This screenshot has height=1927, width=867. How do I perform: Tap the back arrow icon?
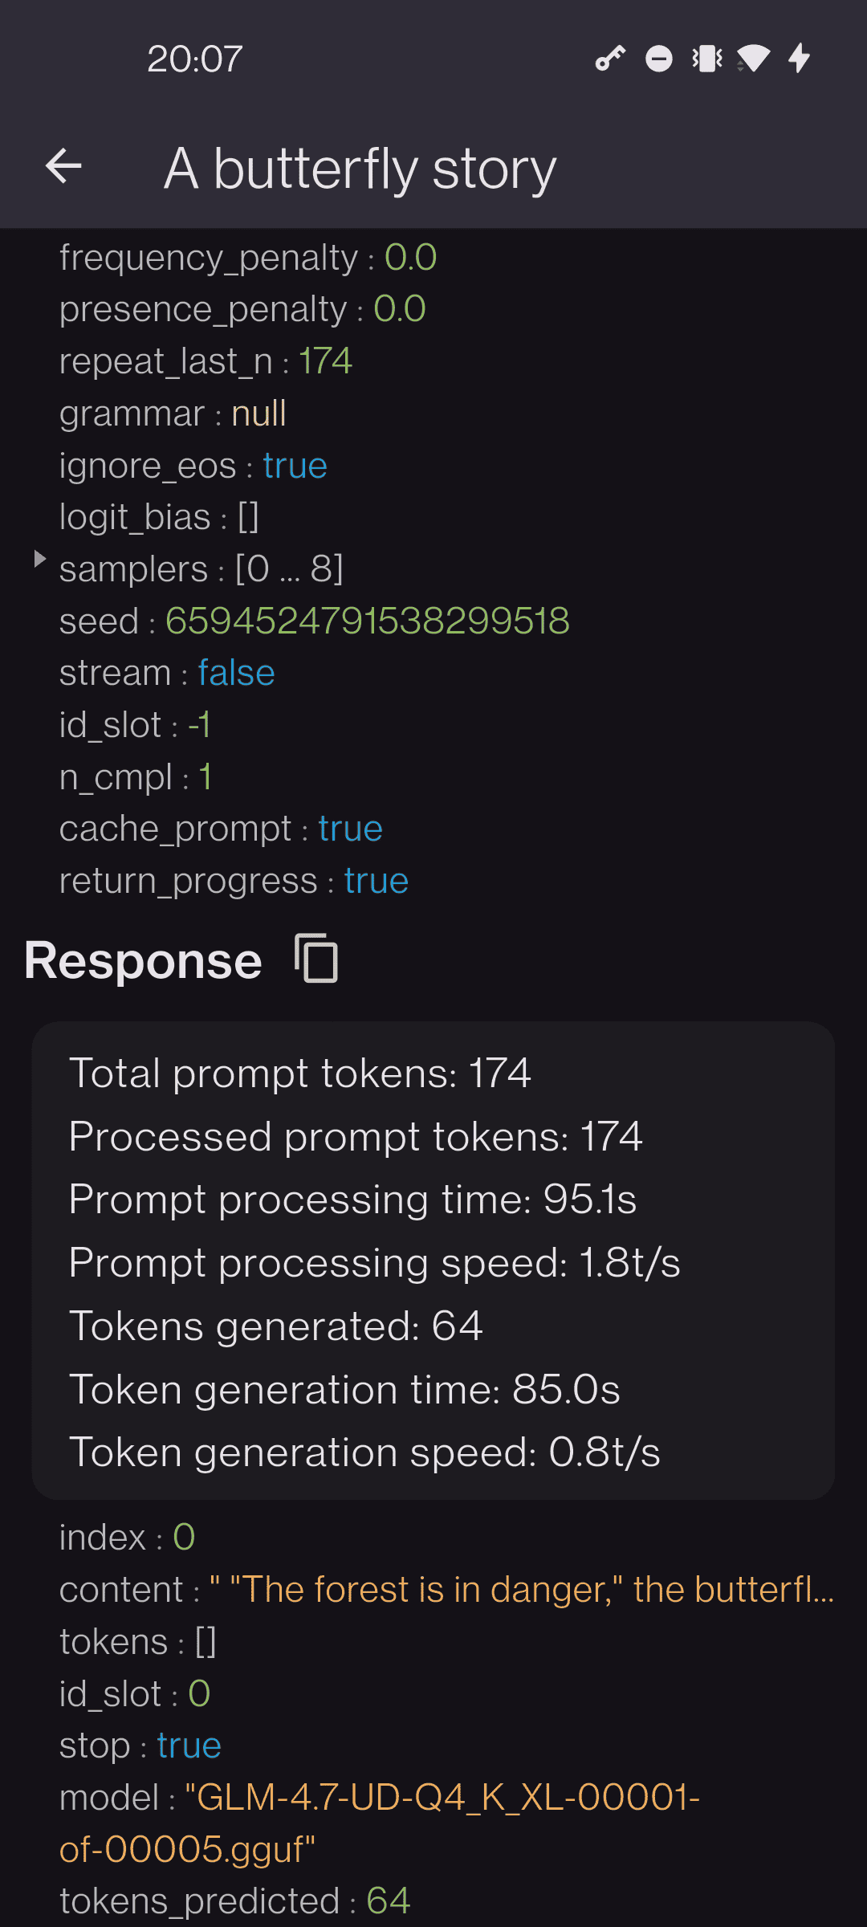pyautogui.click(x=64, y=167)
